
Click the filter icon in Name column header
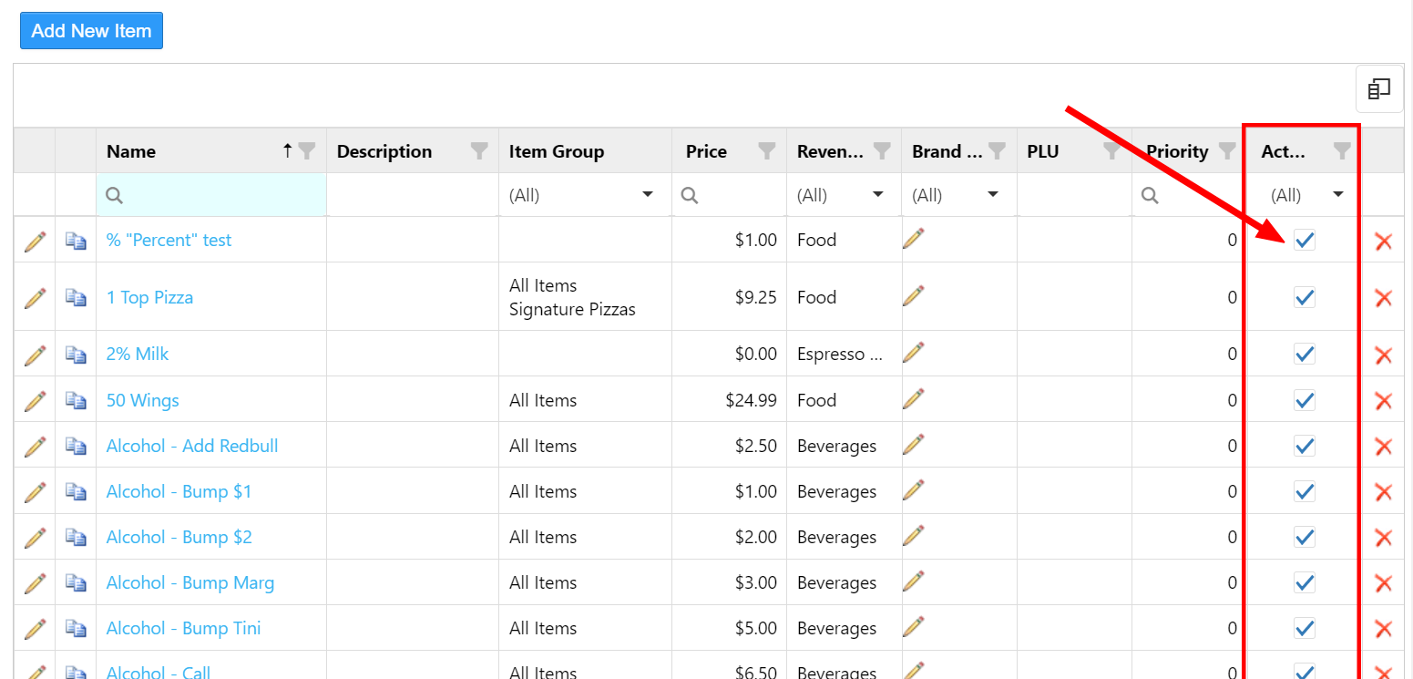click(x=308, y=151)
